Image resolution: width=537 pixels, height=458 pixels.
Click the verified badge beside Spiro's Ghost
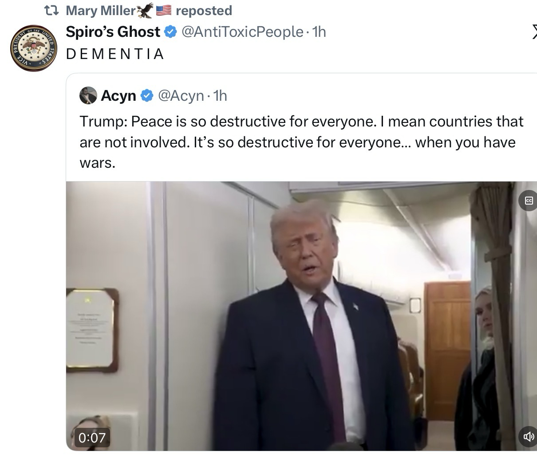click(170, 32)
